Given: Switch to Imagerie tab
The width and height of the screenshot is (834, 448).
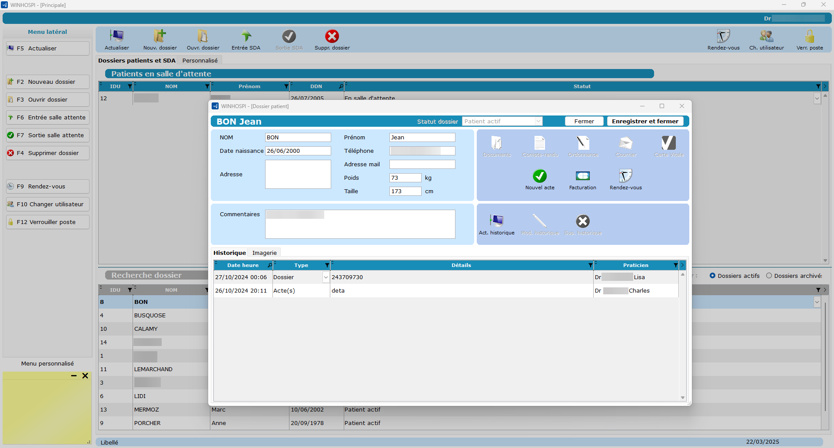Looking at the screenshot, I should pos(264,253).
